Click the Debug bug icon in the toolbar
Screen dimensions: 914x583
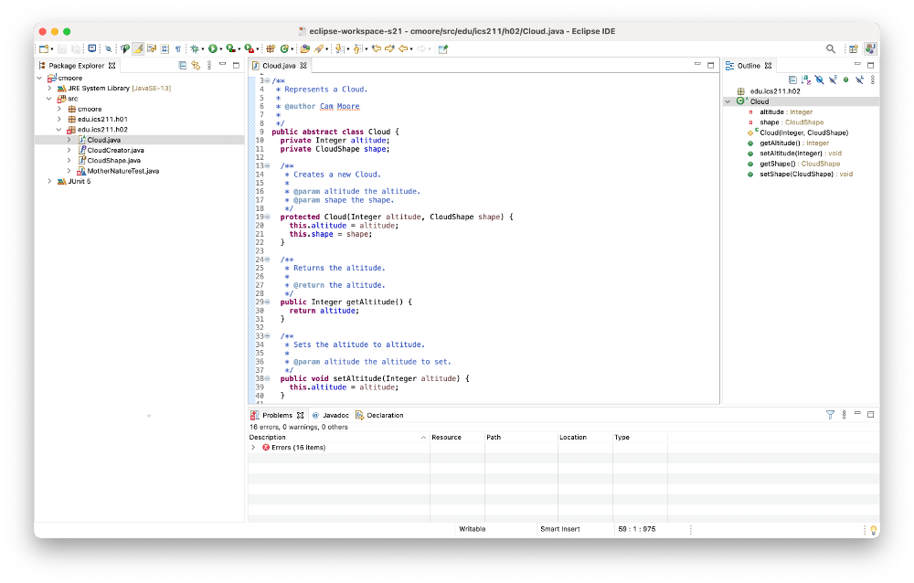[x=195, y=48]
